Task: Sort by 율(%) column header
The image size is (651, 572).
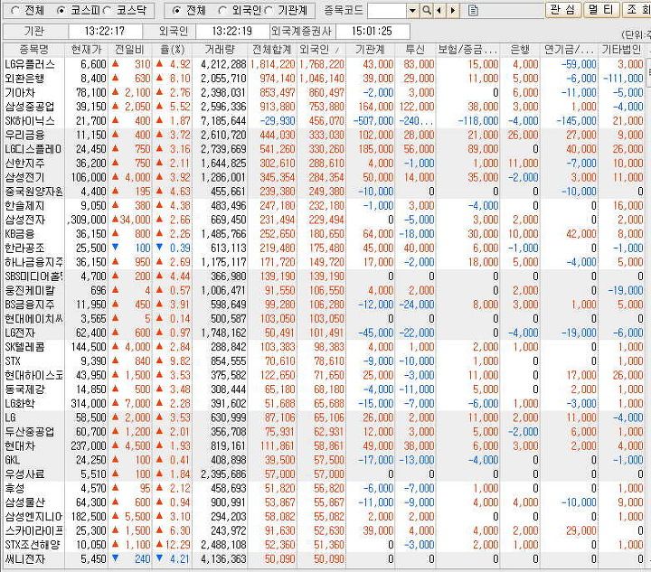Action: 173,50
